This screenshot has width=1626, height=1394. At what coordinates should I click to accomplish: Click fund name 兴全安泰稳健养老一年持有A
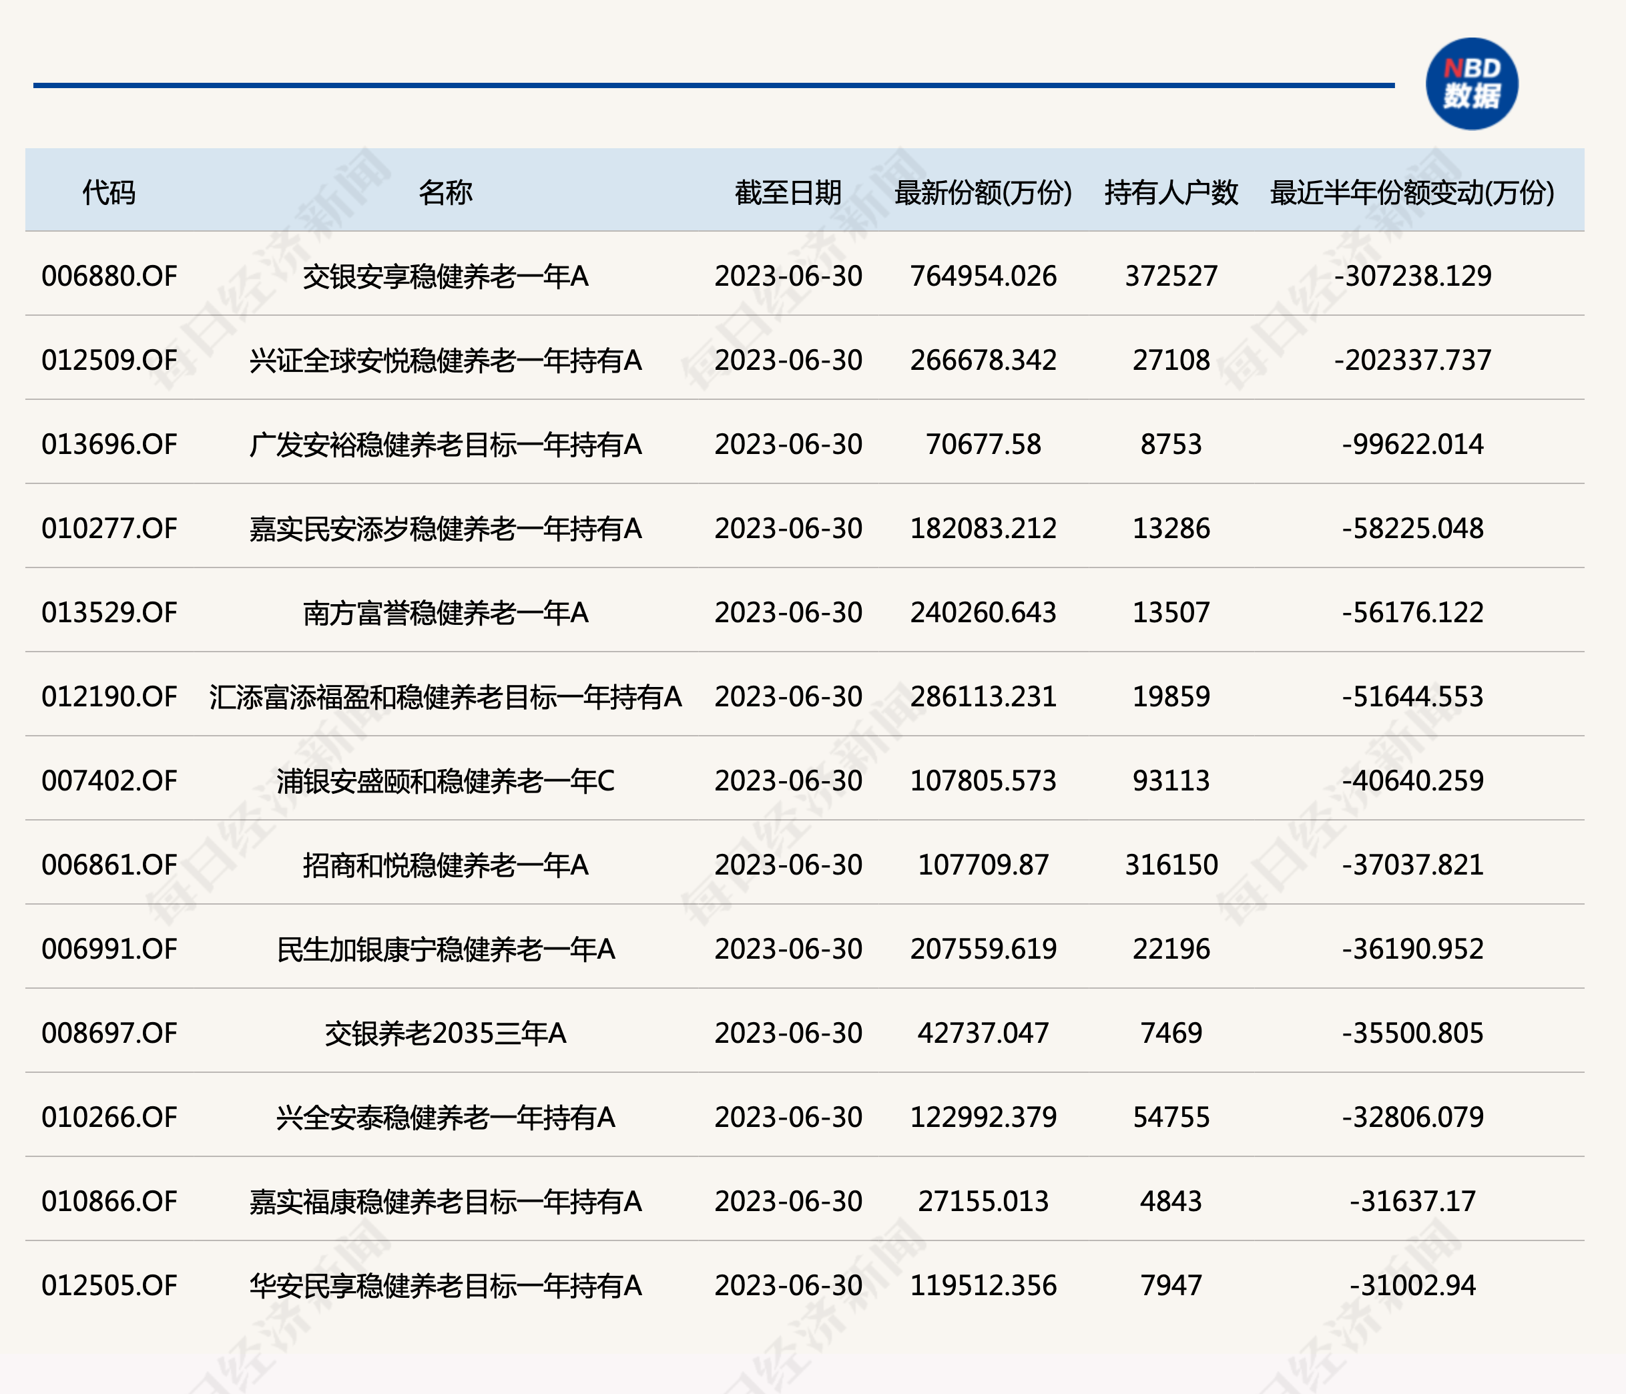(x=445, y=1117)
